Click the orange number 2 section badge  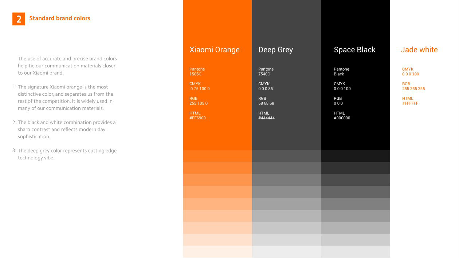tap(19, 19)
